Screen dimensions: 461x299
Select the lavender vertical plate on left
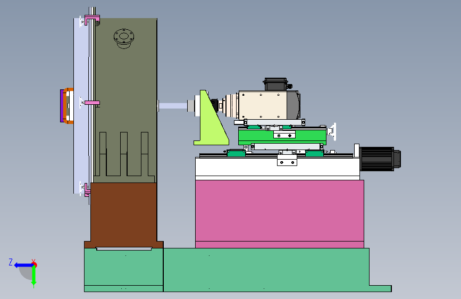point(81,106)
